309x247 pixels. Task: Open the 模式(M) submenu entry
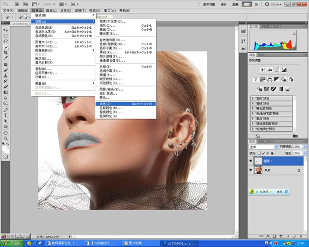pyautogui.click(x=63, y=15)
